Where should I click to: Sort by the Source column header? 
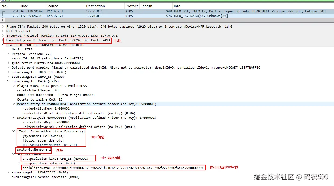pyautogui.click(x=65, y=6)
